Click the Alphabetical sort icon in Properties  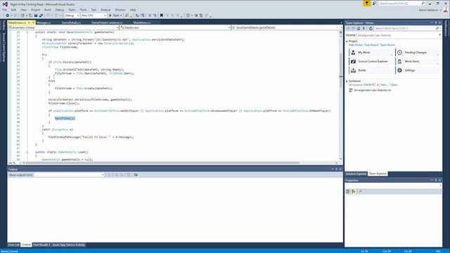click(354, 191)
